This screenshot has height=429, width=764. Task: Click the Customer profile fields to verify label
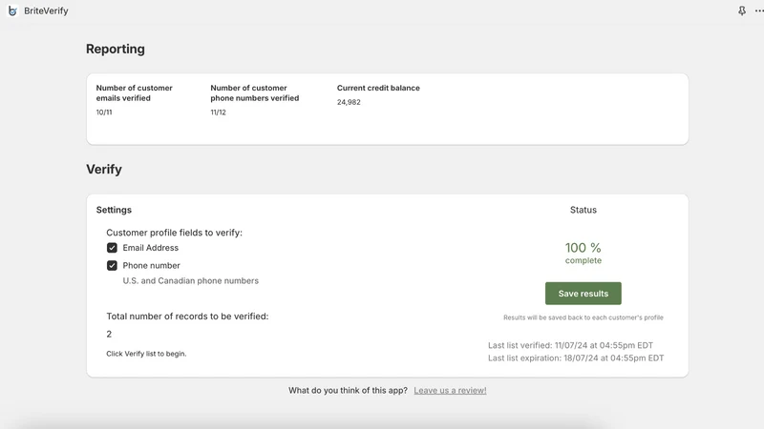click(175, 233)
